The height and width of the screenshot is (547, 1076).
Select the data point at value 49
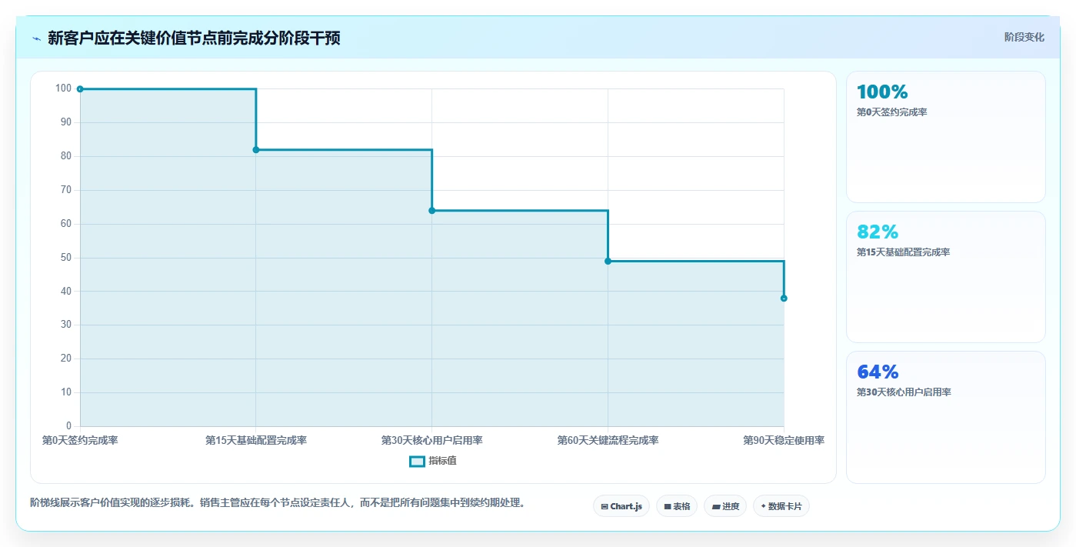[x=608, y=262]
